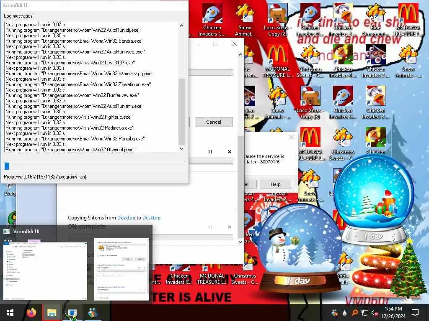The width and height of the screenshot is (429, 321).
Task: Open the Loco Xmas - Copy (3) desktop shortcut
Action: [310, 103]
